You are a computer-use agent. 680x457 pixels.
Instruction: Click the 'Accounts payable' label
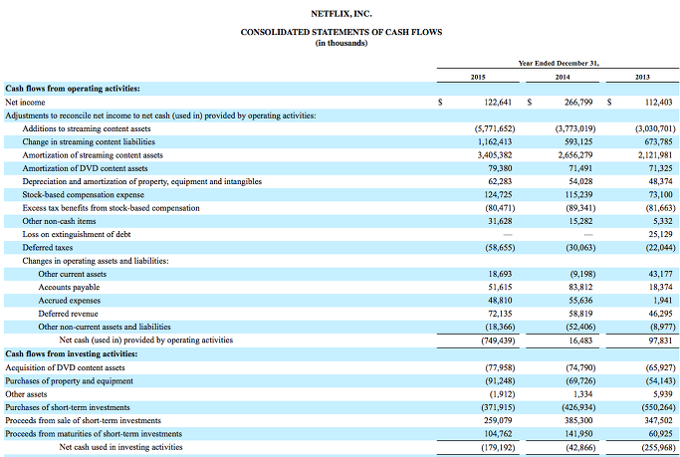(x=69, y=288)
